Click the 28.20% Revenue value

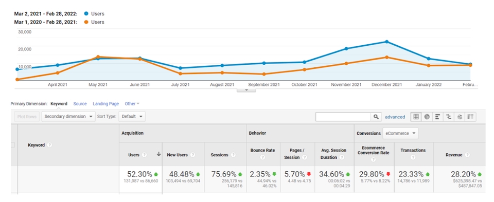pyautogui.click(x=463, y=174)
